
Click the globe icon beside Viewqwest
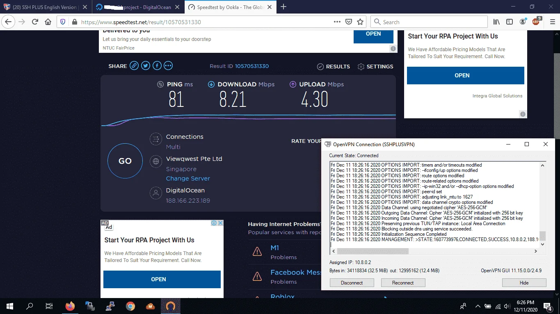[x=156, y=162]
